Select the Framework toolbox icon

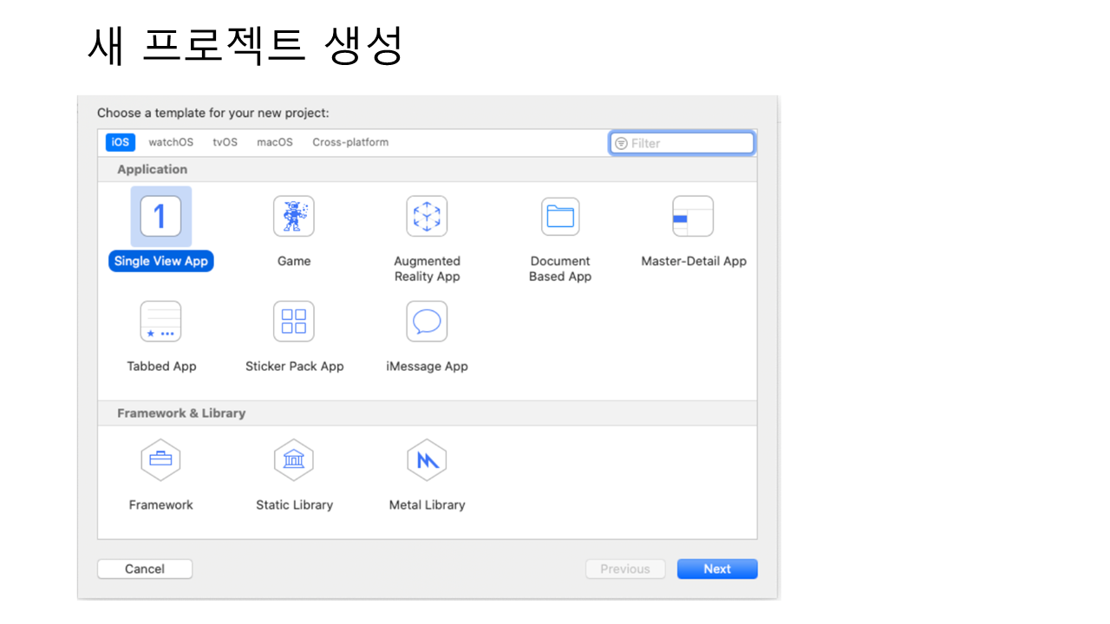coord(160,460)
